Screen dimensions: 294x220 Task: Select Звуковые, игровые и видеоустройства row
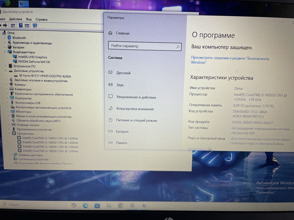(41, 81)
